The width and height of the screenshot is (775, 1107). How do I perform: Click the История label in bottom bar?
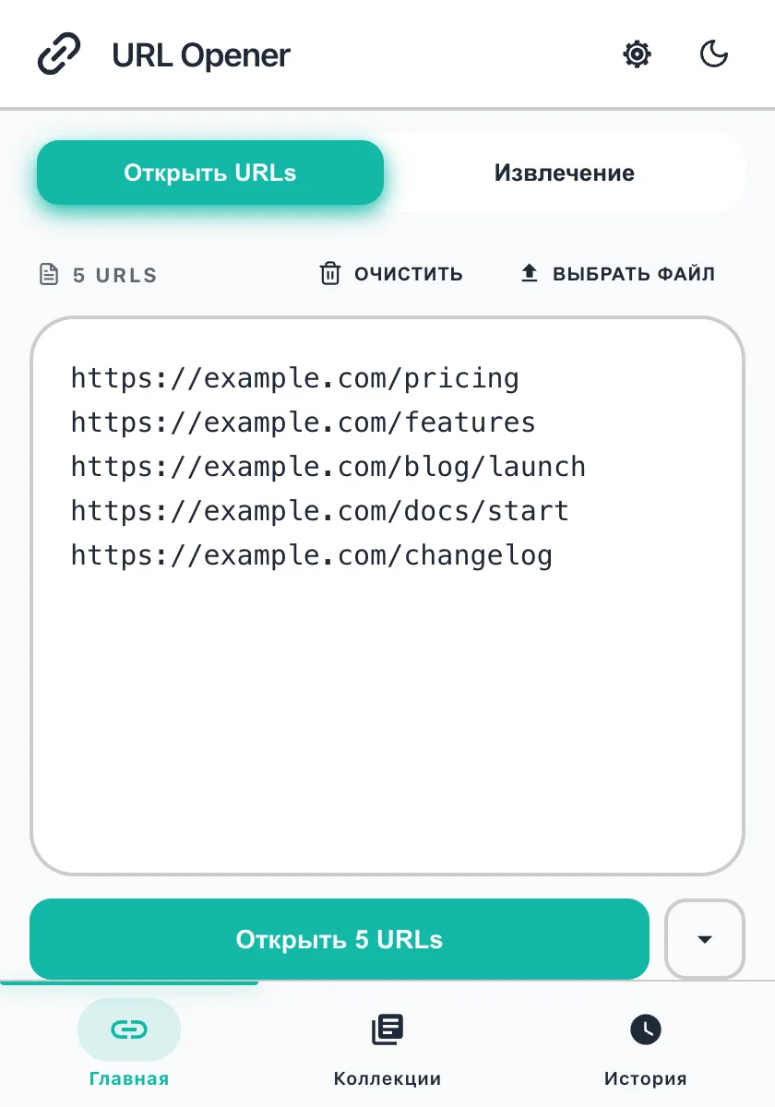[646, 1078]
